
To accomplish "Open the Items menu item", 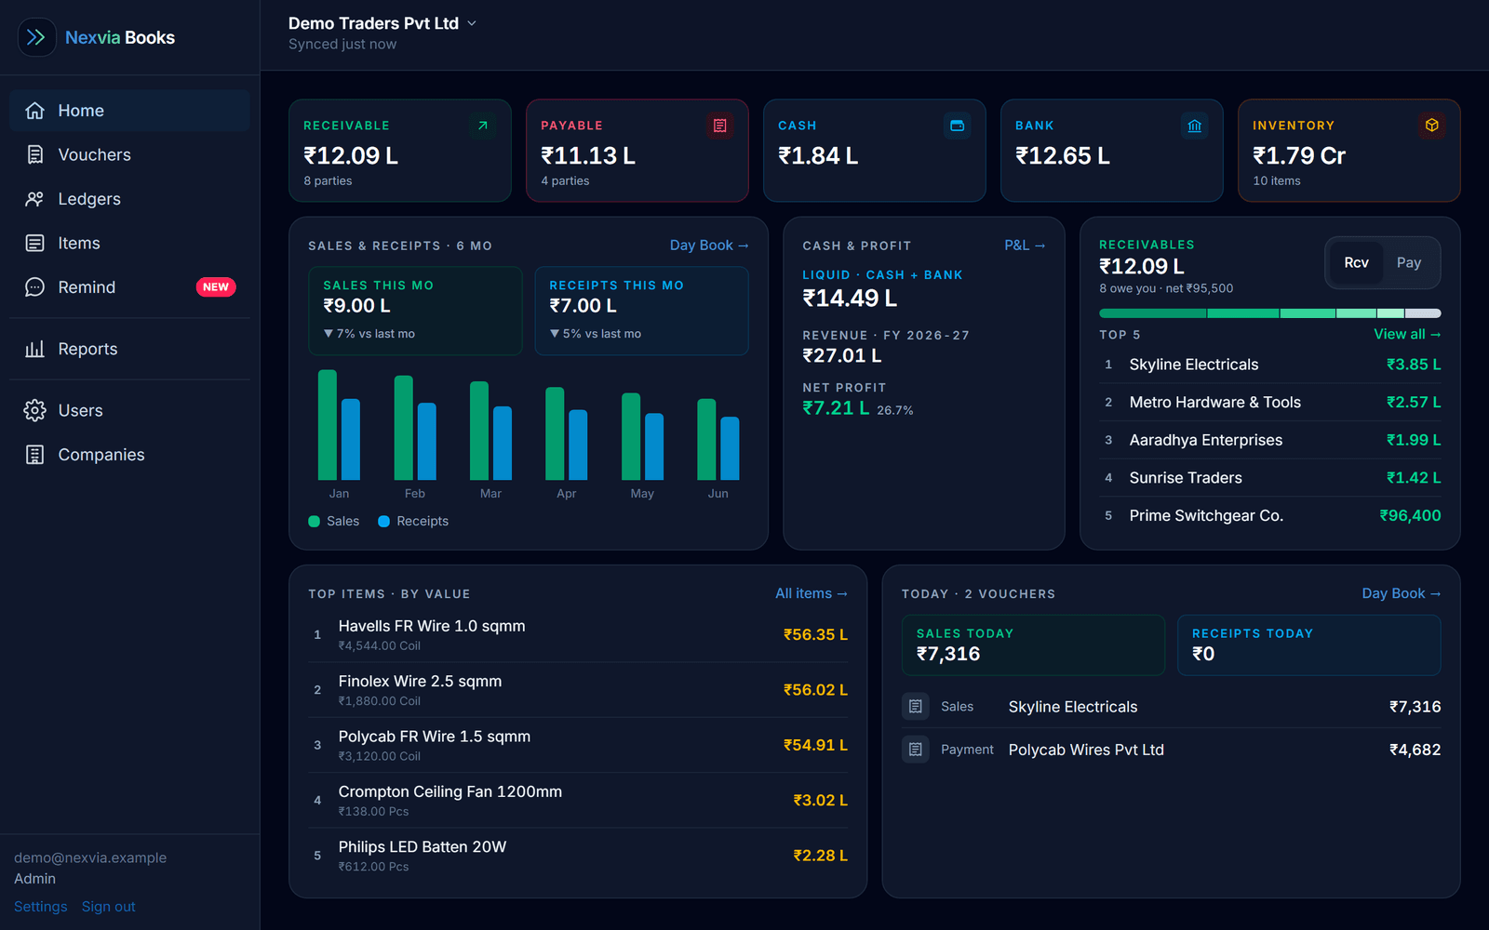I will [129, 243].
